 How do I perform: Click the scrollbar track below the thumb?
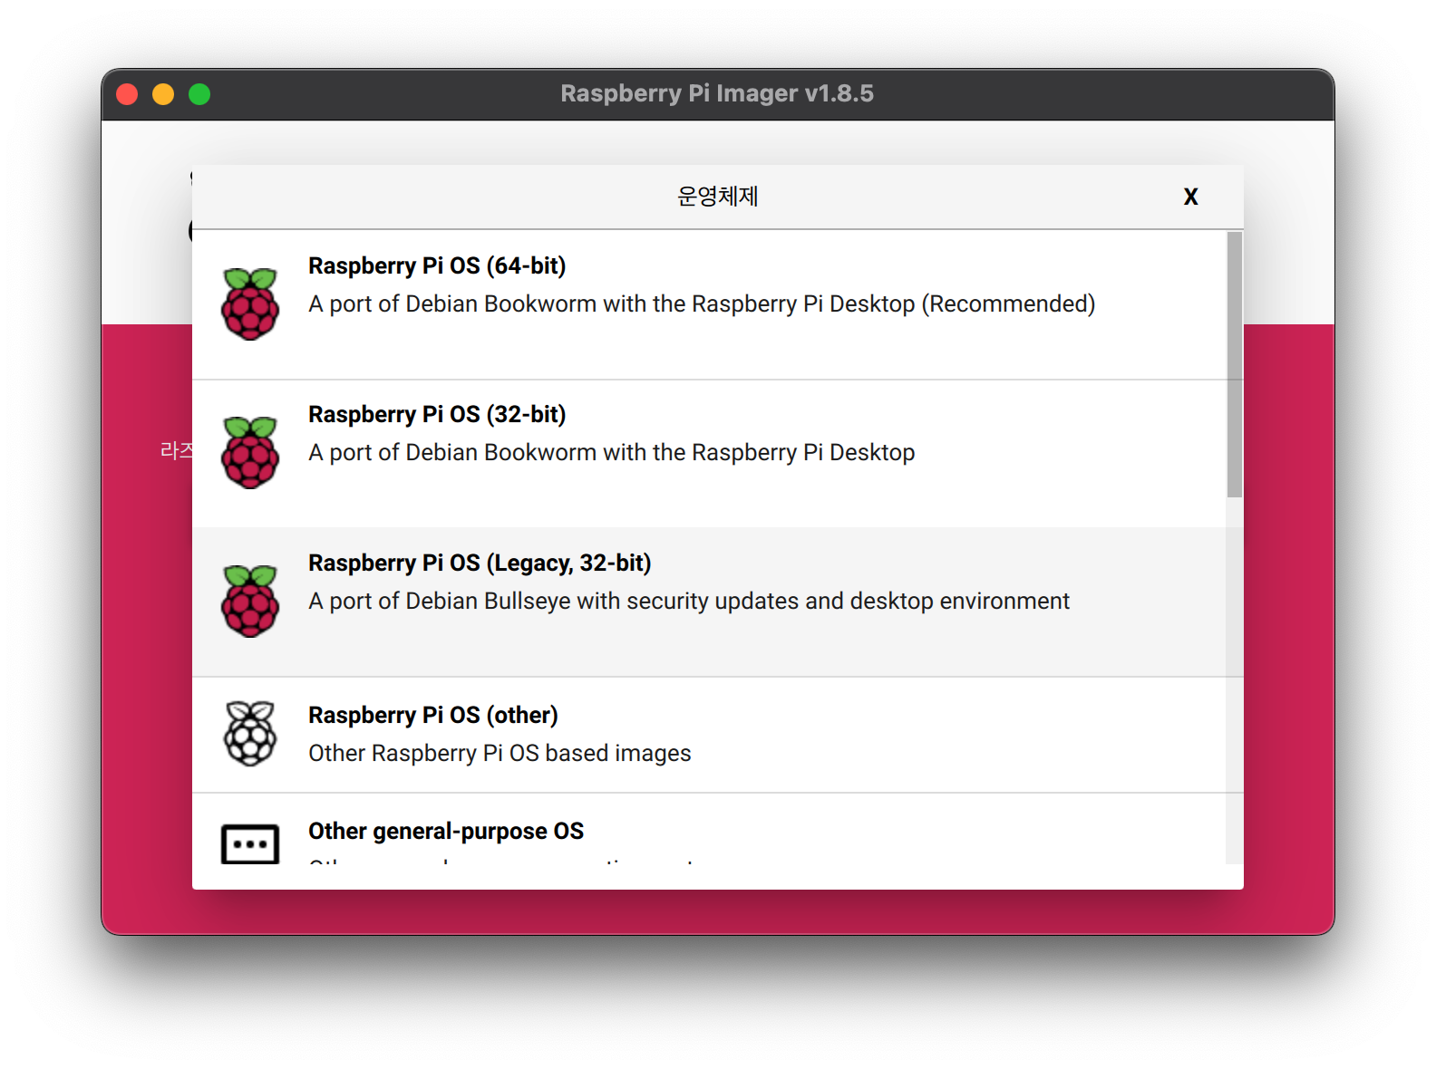(1235, 679)
